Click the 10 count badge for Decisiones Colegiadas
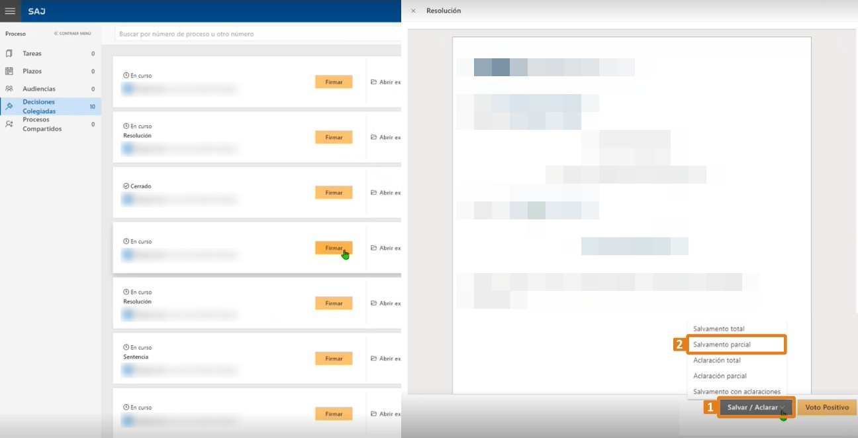Image resolution: width=858 pixels, height=438 pixels. [x=93, y=107]
